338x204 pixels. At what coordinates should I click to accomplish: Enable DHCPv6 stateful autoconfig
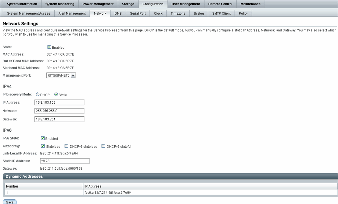[103, 146]
